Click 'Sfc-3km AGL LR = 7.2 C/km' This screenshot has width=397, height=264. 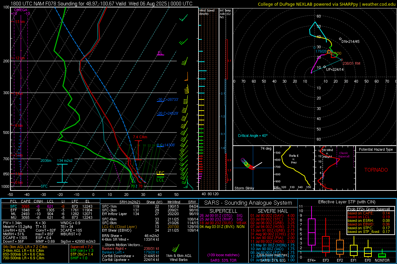[25, 247]
